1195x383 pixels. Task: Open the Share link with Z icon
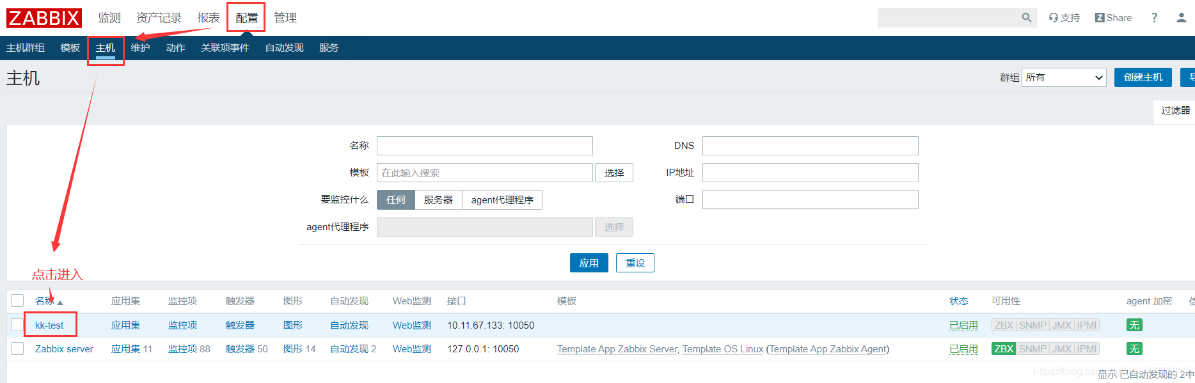[1113, 18]
